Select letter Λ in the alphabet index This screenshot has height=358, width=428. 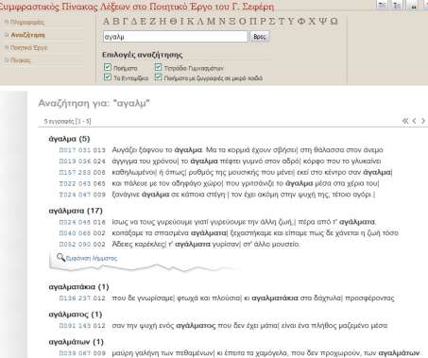click(200, 22)
